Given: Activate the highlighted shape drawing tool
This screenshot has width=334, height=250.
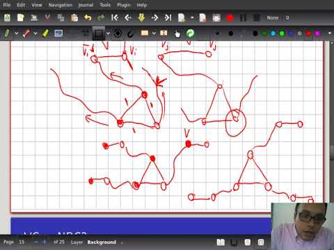Looking at the screenshot, I should [x=99, y=33].
